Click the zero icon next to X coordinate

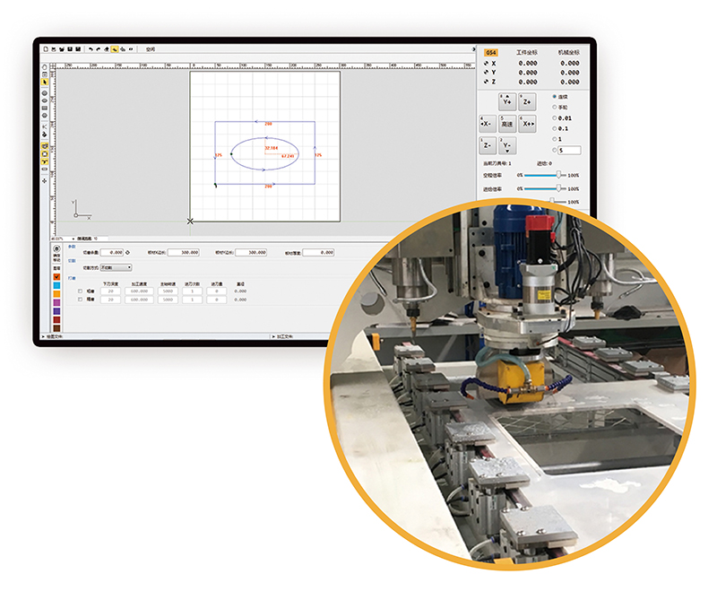(488, 64)
